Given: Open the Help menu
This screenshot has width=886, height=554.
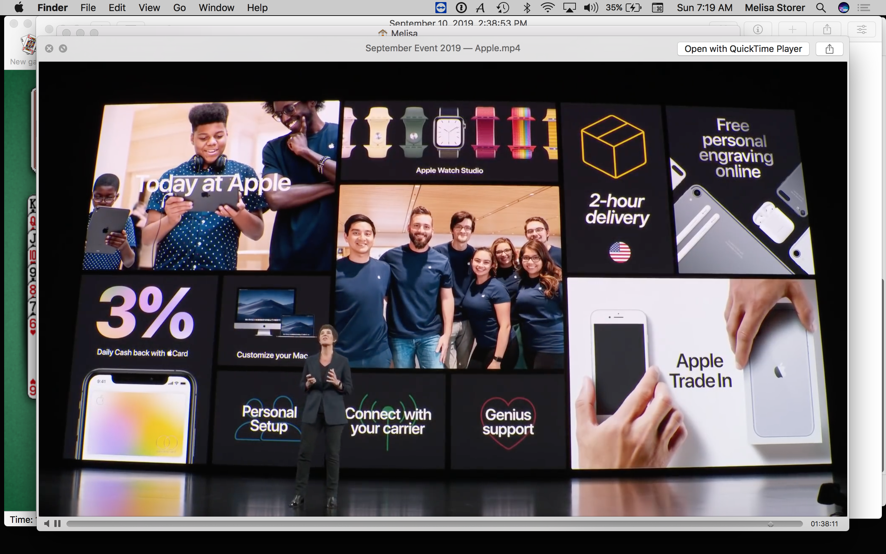Looking at the screenshot, I should (x=257, y=8).
